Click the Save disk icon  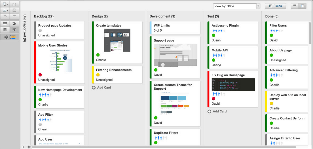point(15,5)
